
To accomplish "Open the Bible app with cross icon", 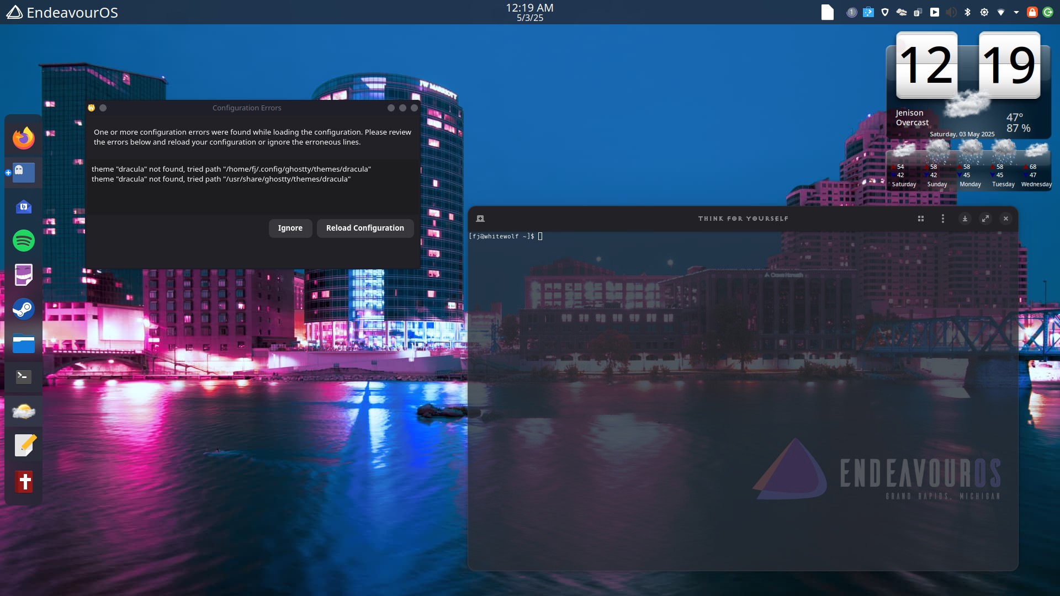I will tap(24, 481).
